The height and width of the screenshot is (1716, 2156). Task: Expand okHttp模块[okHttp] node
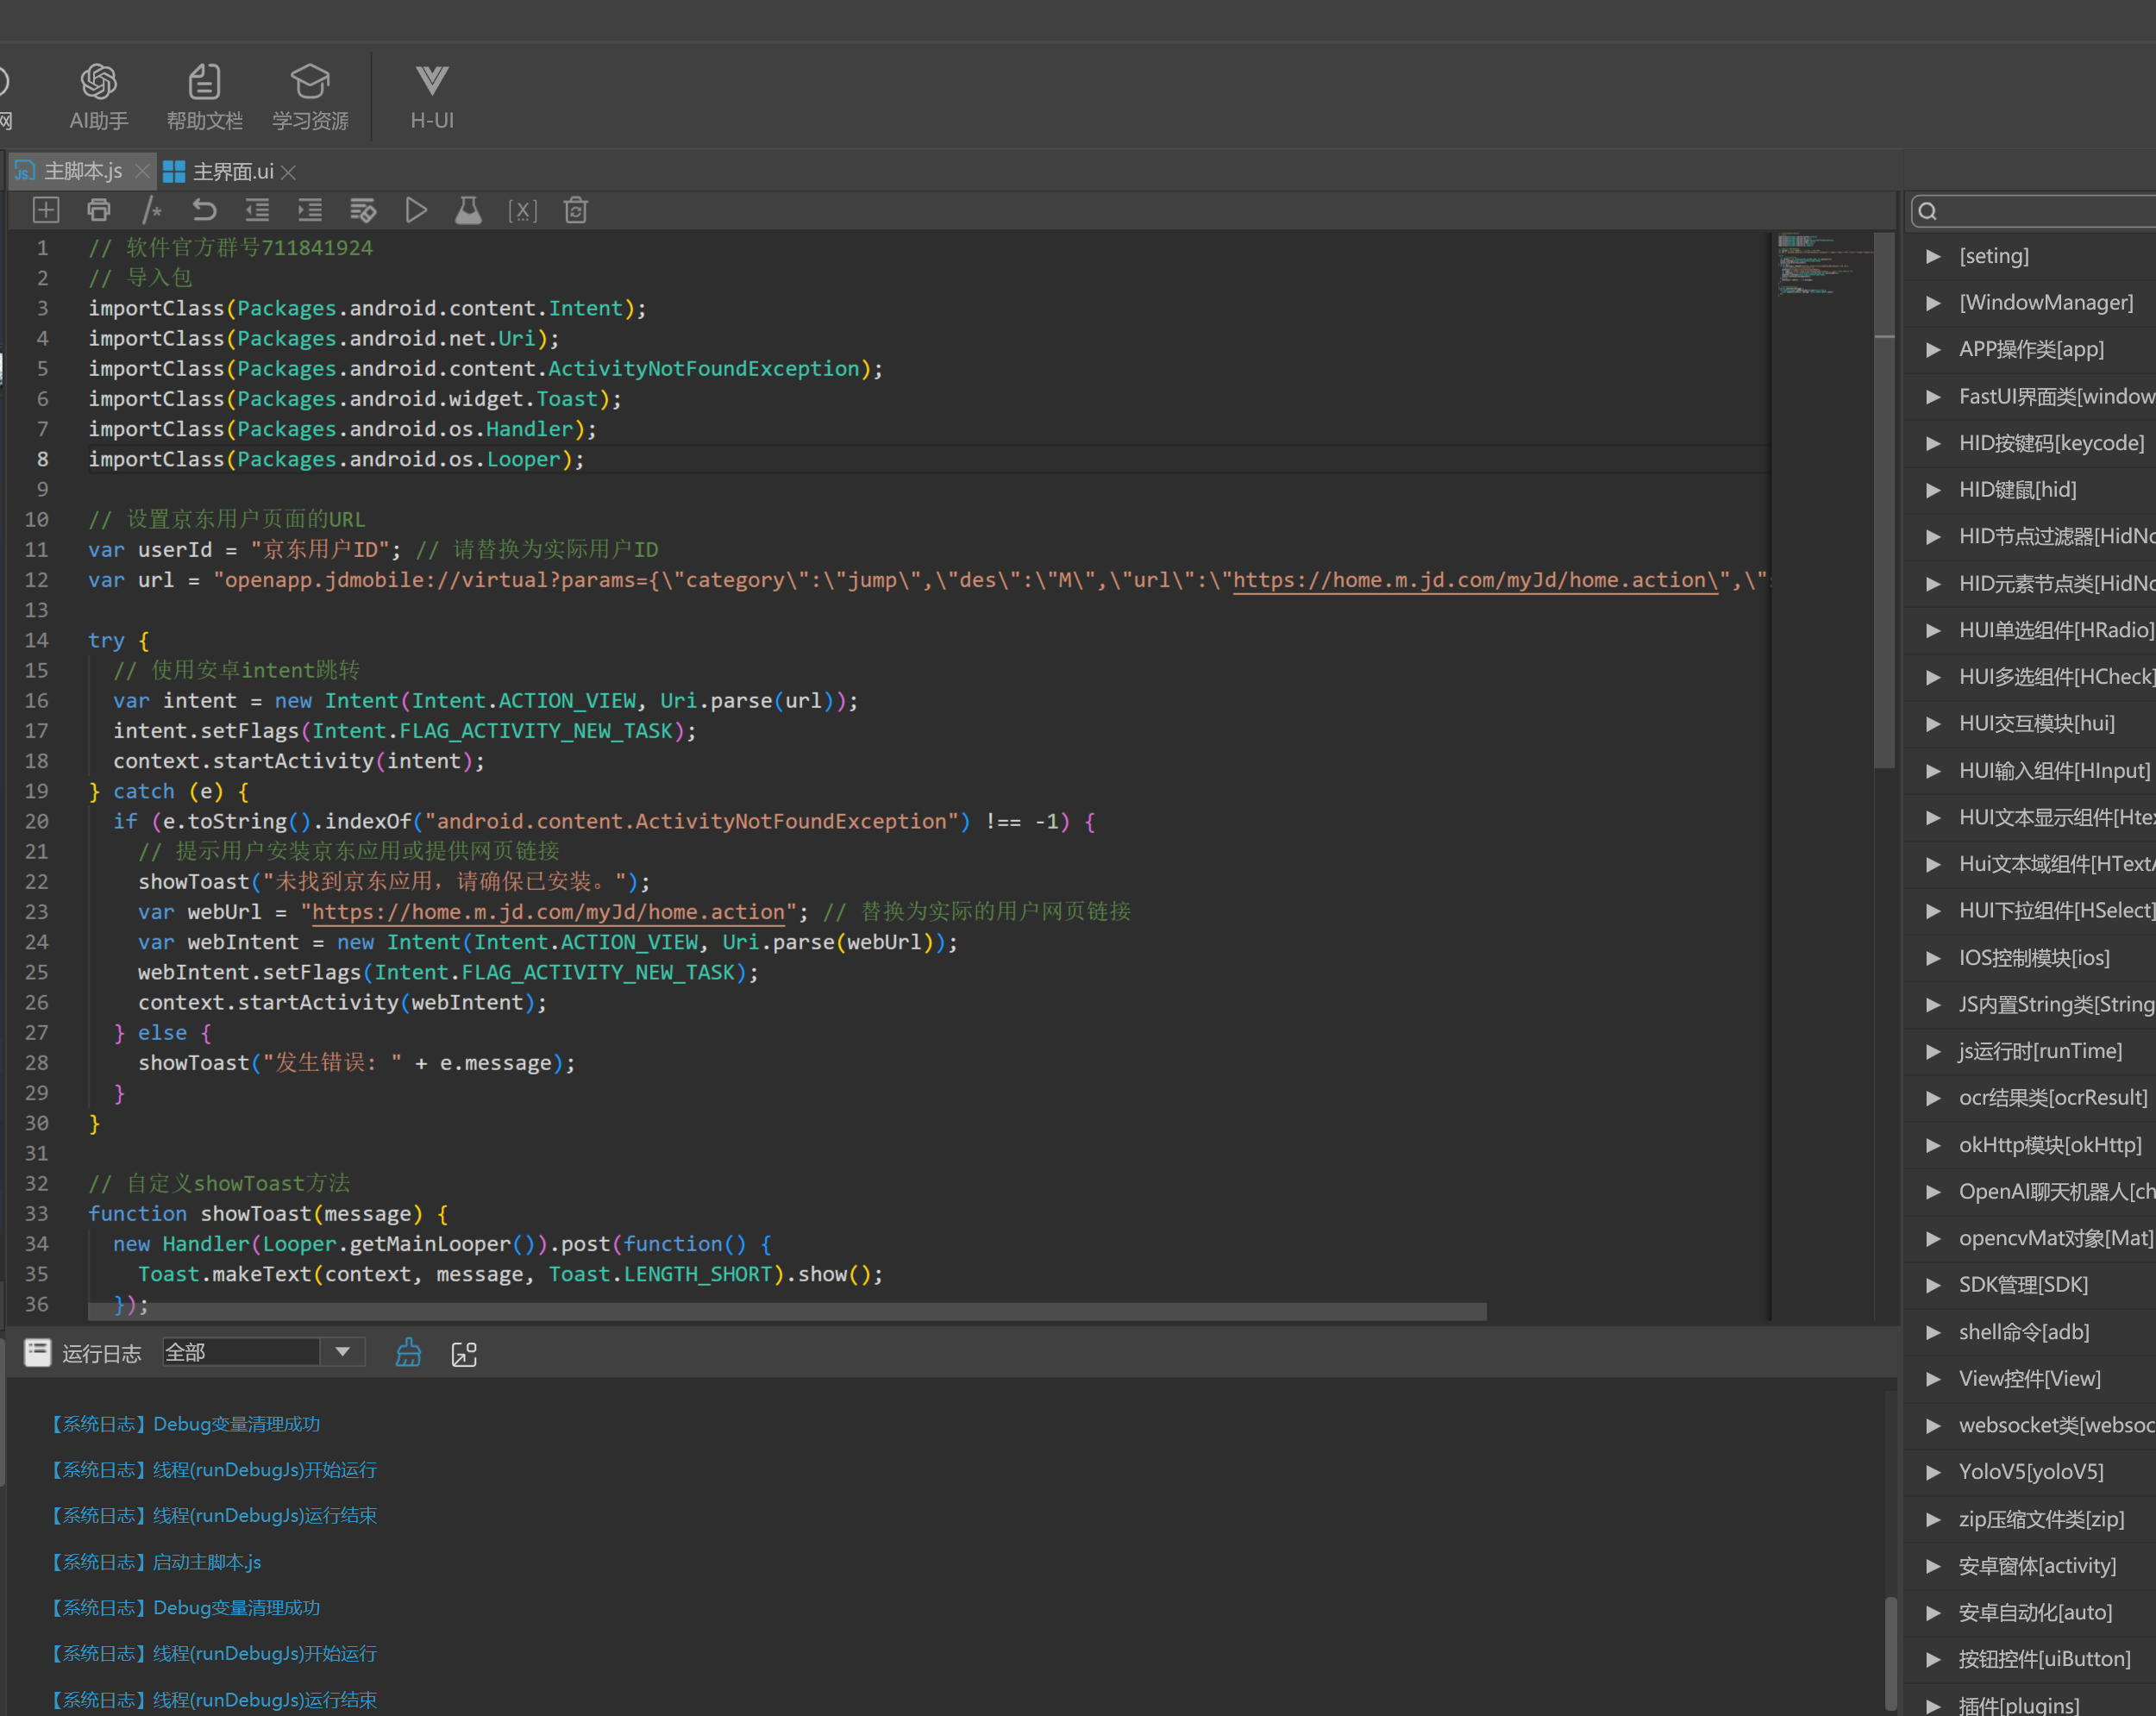(x=1933, y=1145)
